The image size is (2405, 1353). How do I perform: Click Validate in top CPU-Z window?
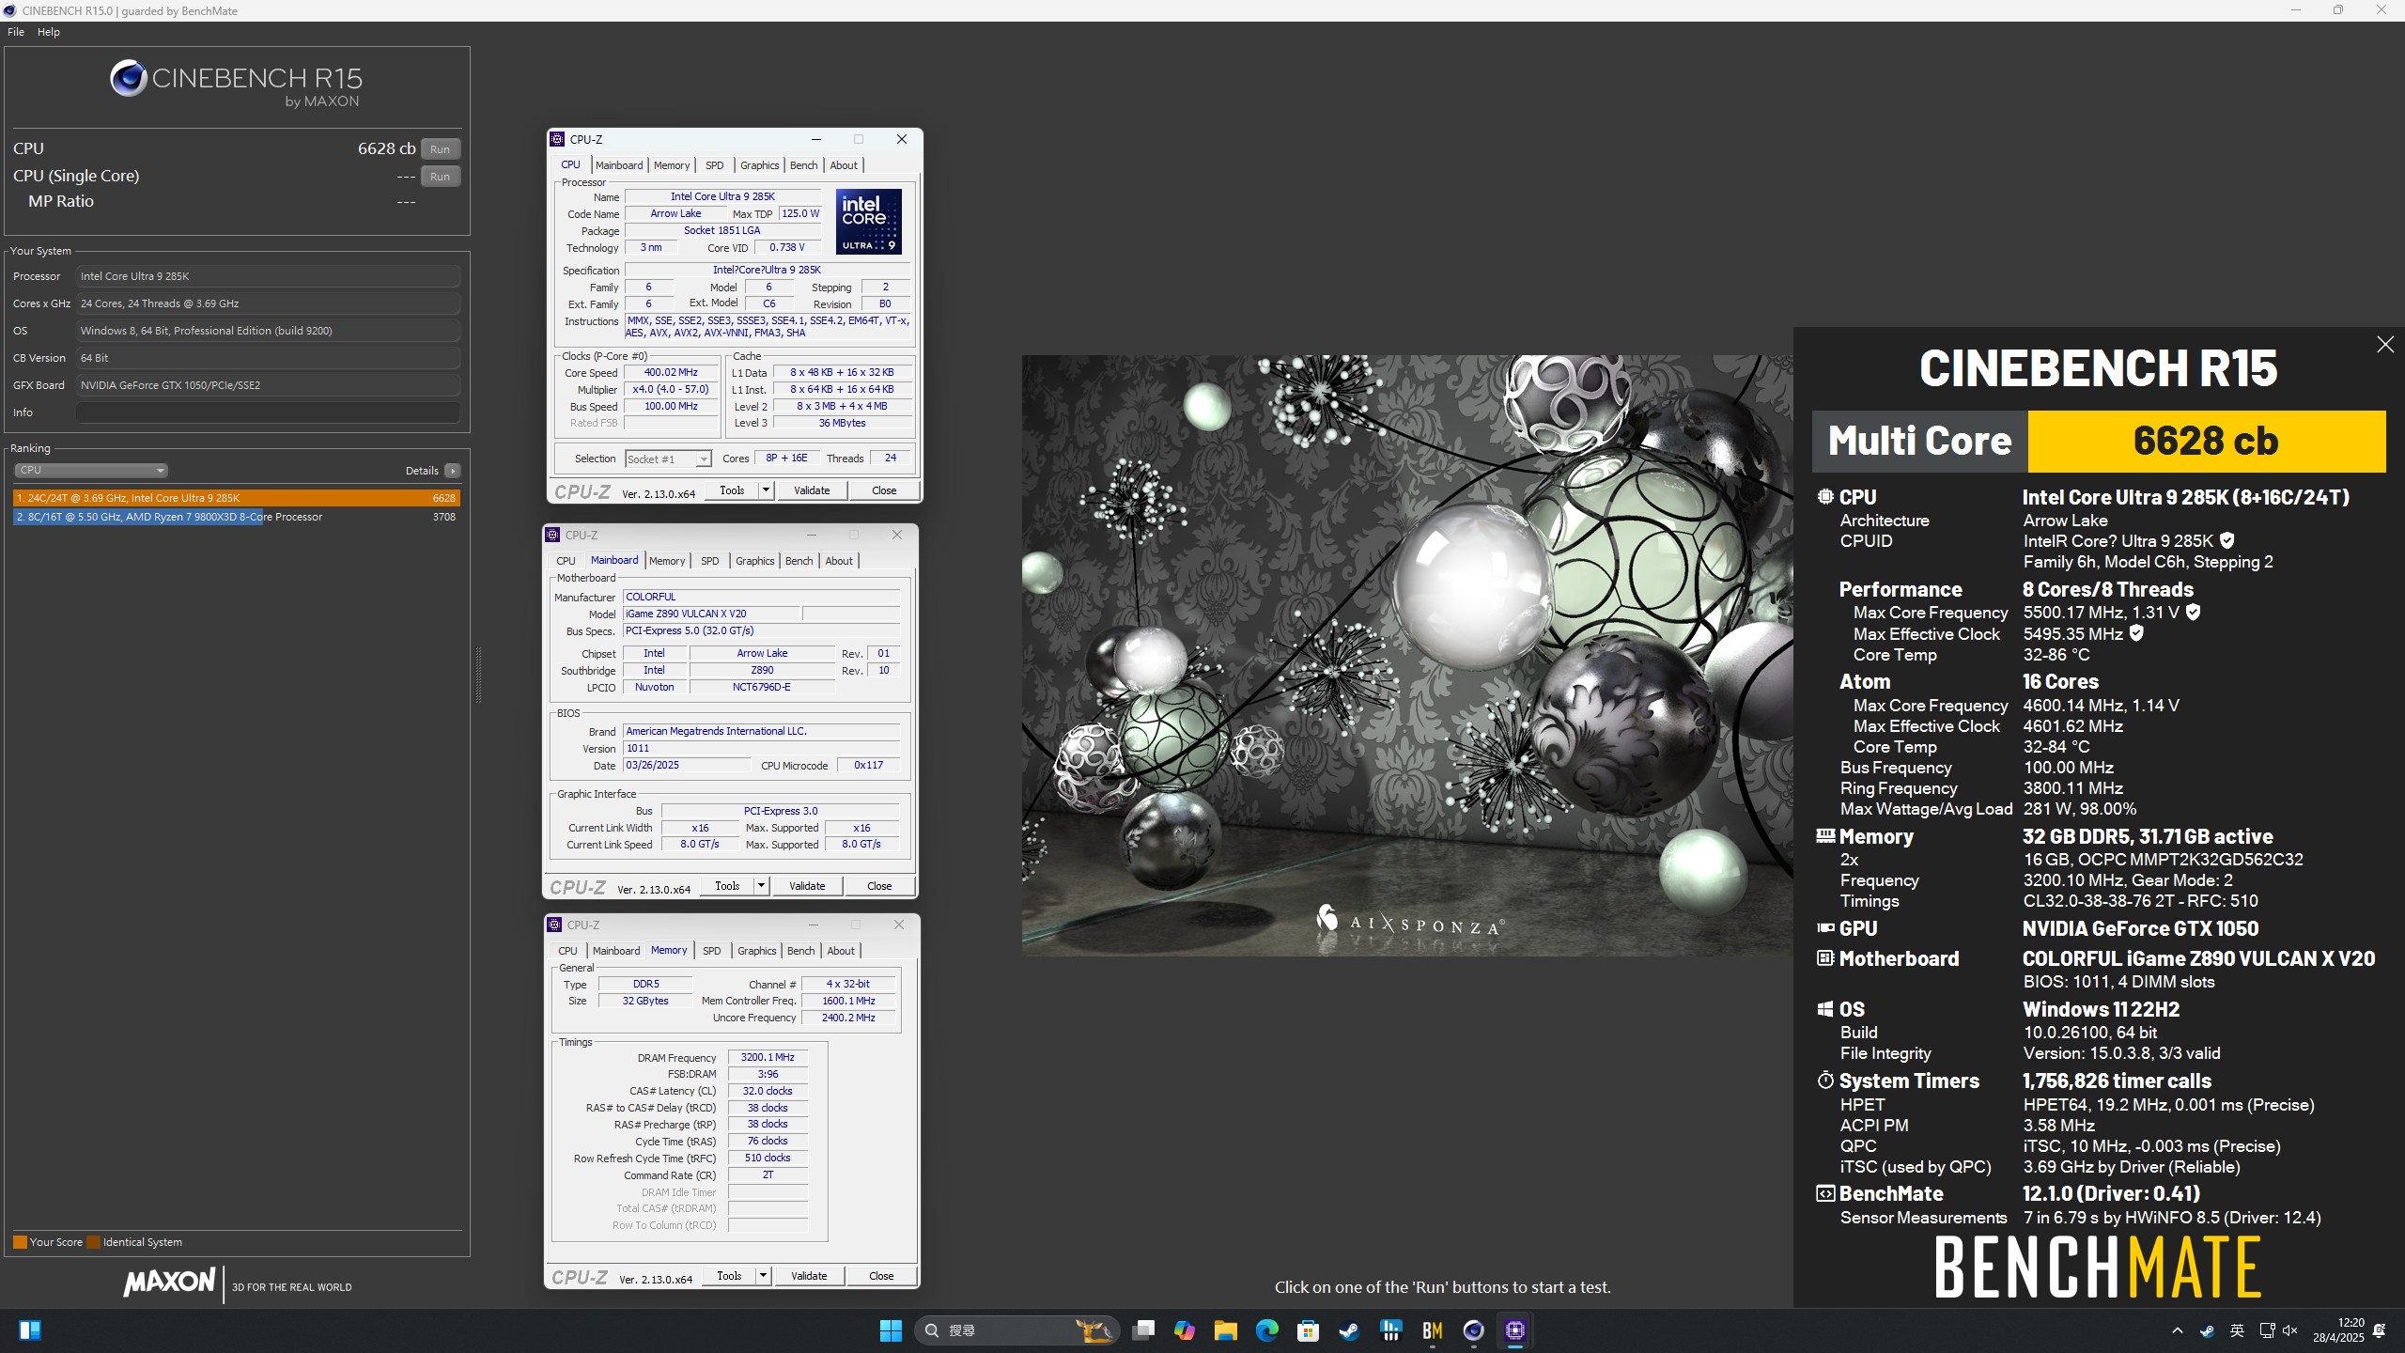(x=812, y=490)
